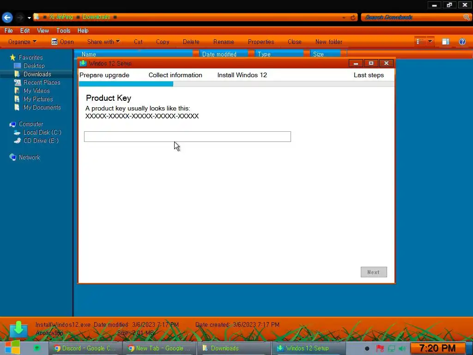Click the red flag tray icon

[x=380, y=349]
